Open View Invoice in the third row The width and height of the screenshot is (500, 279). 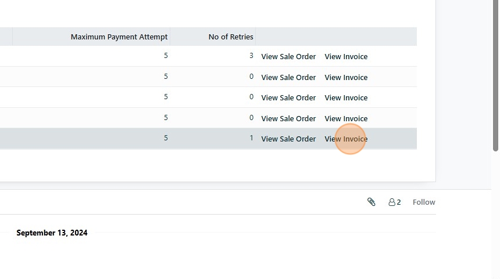click(x=346, y=97)
